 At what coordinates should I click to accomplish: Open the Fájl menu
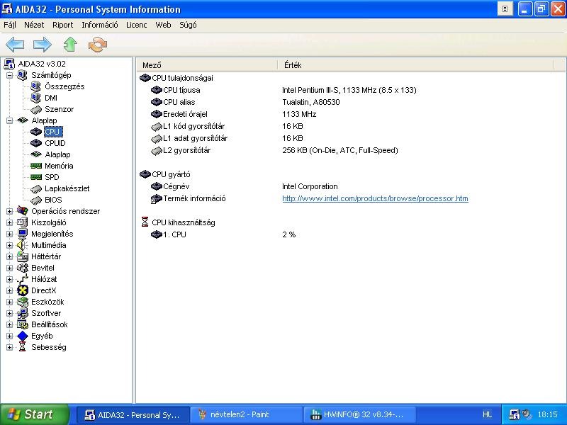pos(10,25)
